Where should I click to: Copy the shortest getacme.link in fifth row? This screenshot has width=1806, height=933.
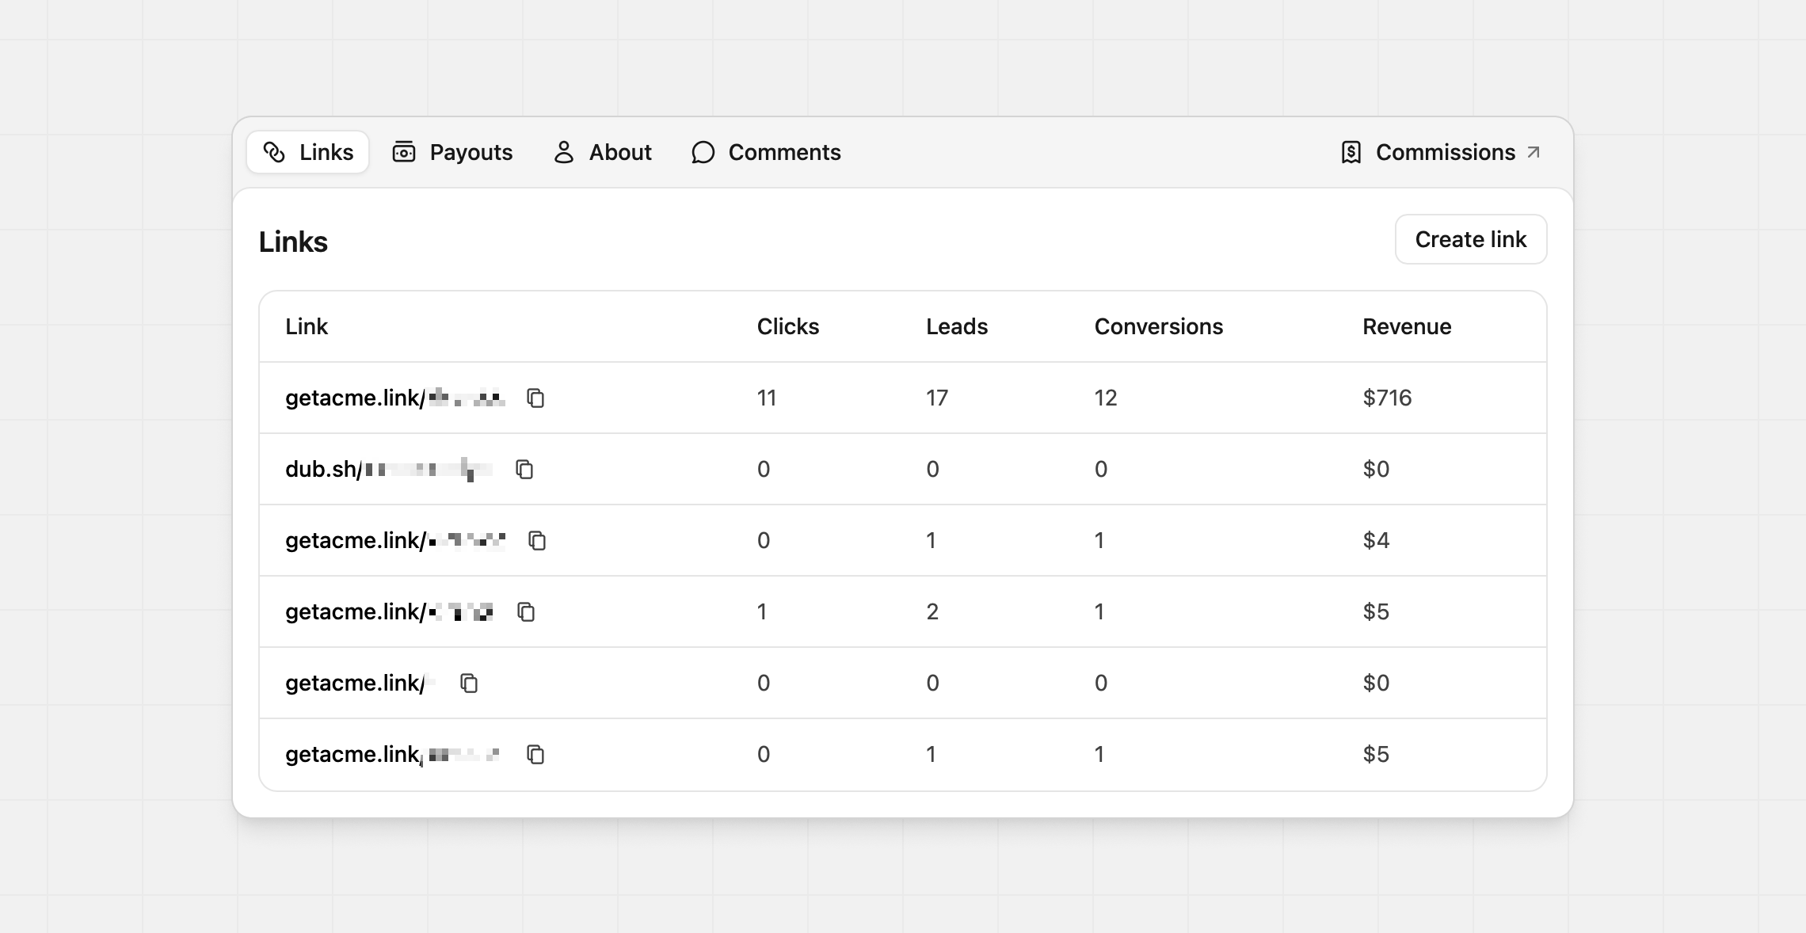pos(469,683)
